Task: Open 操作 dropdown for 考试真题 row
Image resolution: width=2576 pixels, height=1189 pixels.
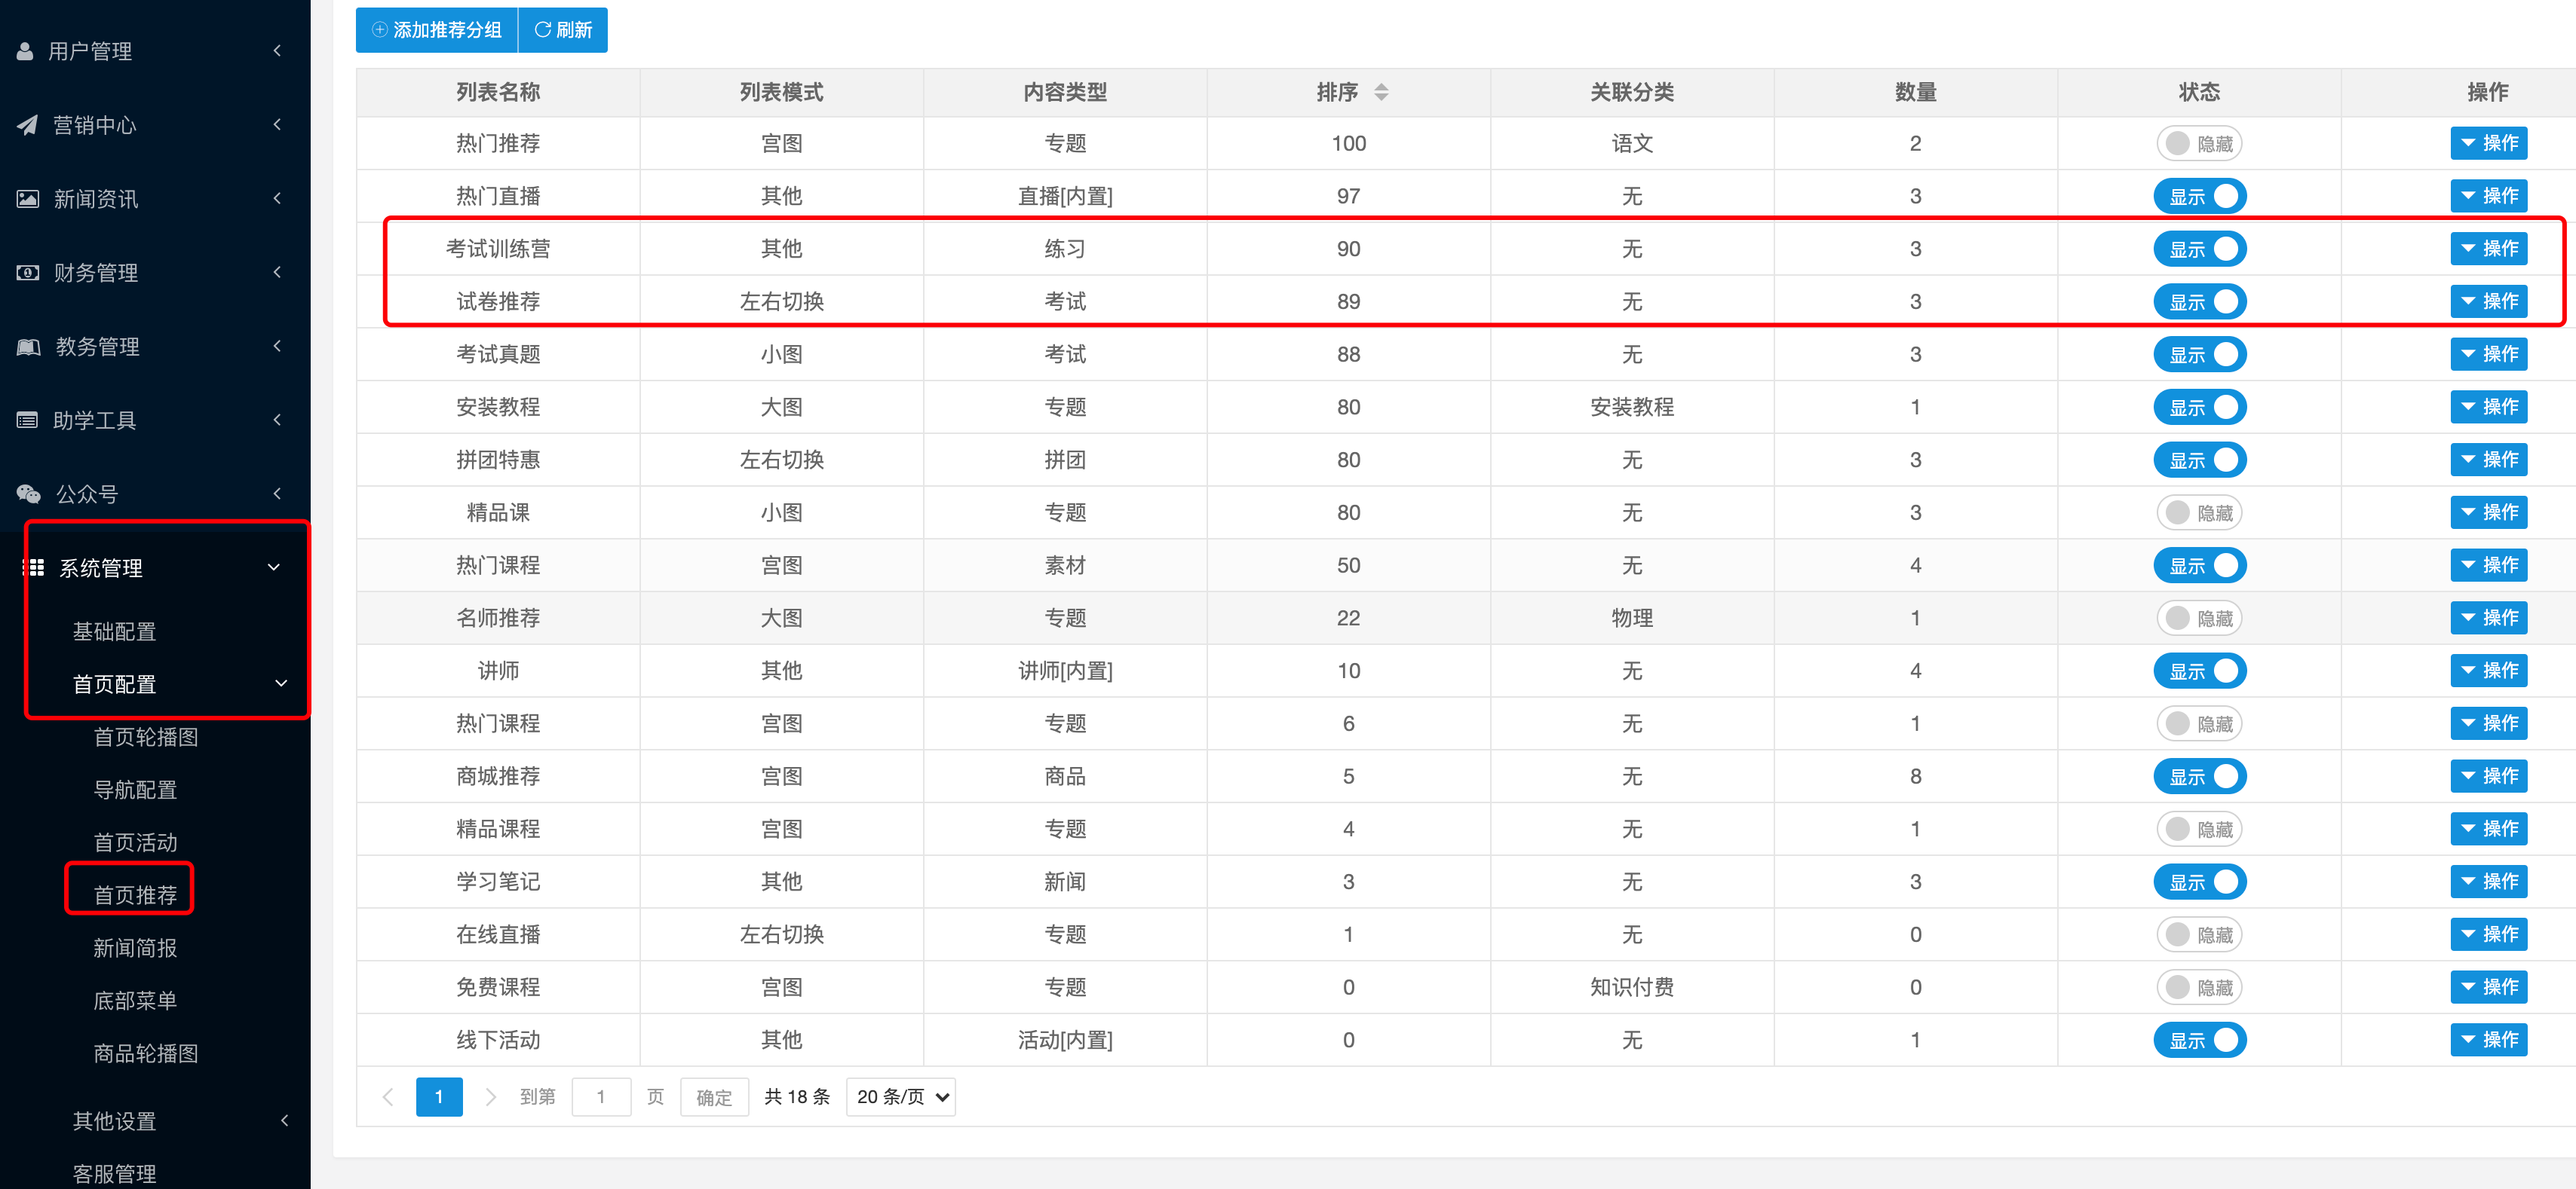Action: pyautogui.click(x=2488, y=353)
